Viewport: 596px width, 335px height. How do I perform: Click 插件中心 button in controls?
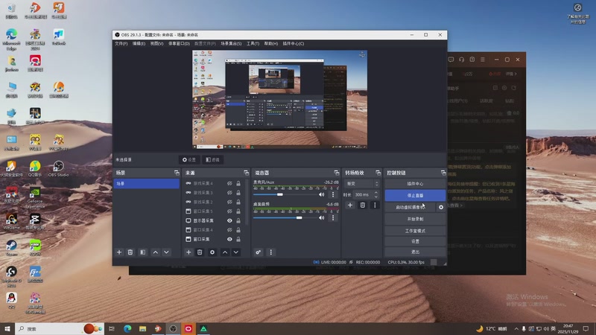click(x=415, y=184)
